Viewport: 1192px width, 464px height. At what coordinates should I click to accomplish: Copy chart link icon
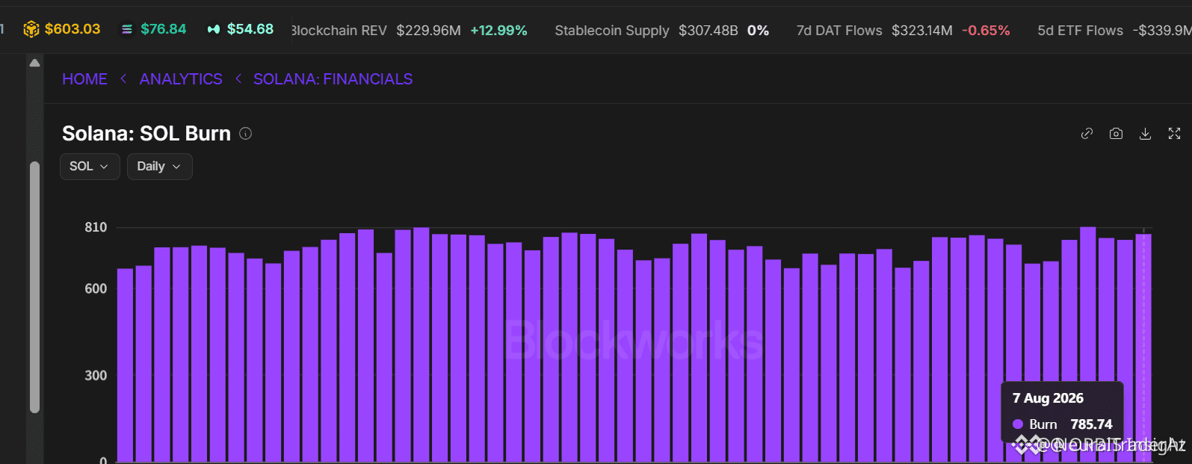tap(1087, 134)
